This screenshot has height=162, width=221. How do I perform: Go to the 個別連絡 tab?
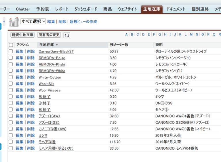(200, 9)
